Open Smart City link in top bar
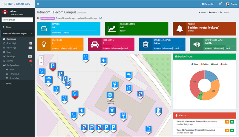 pos(208,4)
